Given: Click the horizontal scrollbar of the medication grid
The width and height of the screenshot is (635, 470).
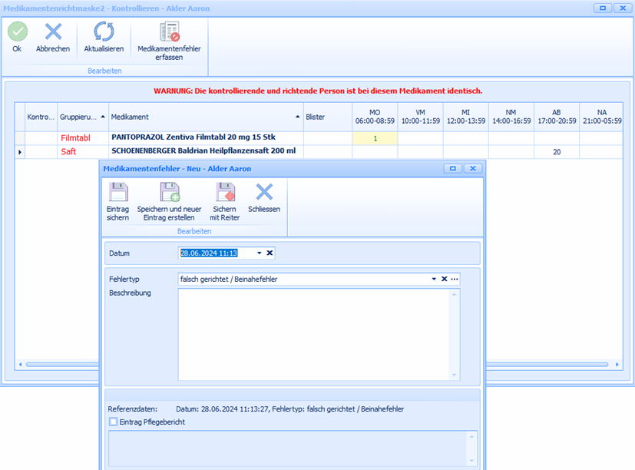Looking at the screenshot, I should (307, 364).
